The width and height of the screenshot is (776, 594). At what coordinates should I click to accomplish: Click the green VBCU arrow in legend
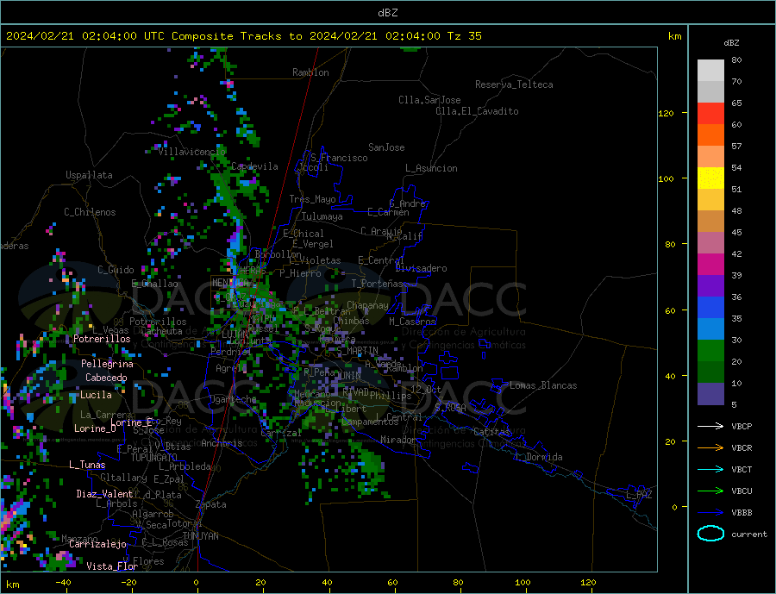[x=710, y=491]
